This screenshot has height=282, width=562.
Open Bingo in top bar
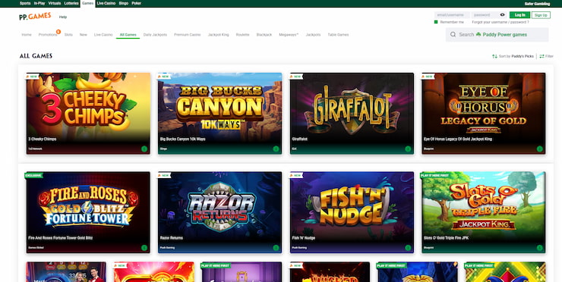(123, 3)
